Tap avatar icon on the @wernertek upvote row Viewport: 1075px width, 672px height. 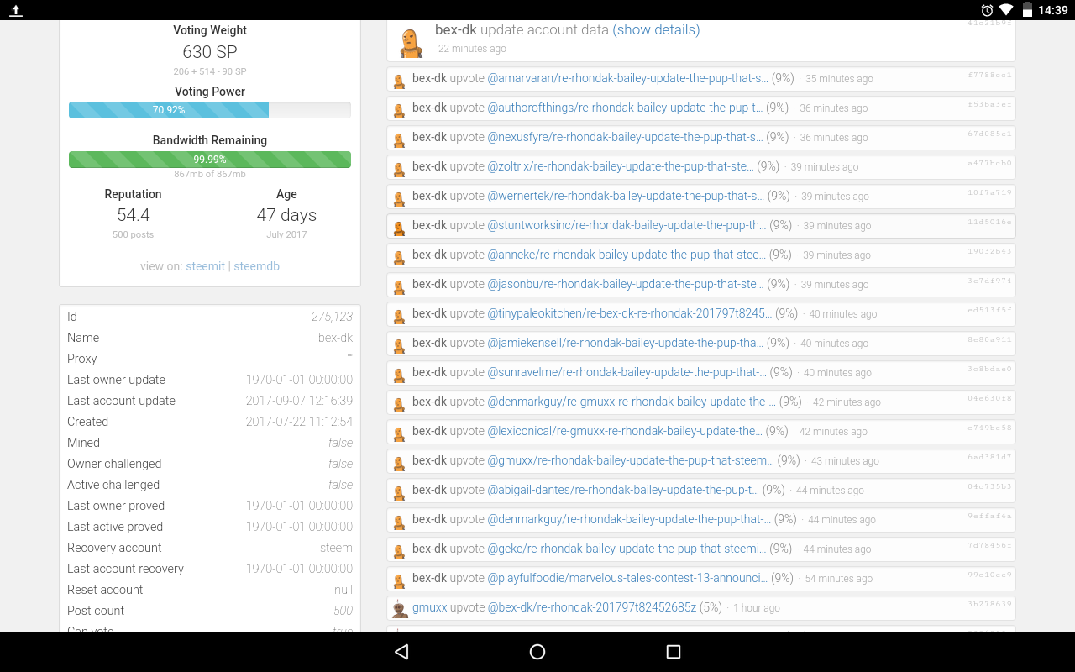point(400,198)
